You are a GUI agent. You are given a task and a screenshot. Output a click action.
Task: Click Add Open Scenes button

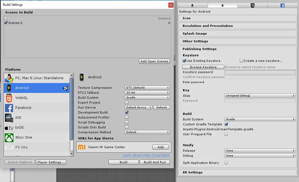pyautogui.click(x=155, y=61)
